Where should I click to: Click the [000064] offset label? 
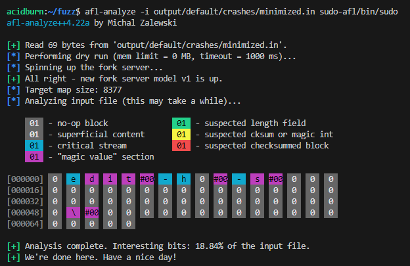click(25, 223)
